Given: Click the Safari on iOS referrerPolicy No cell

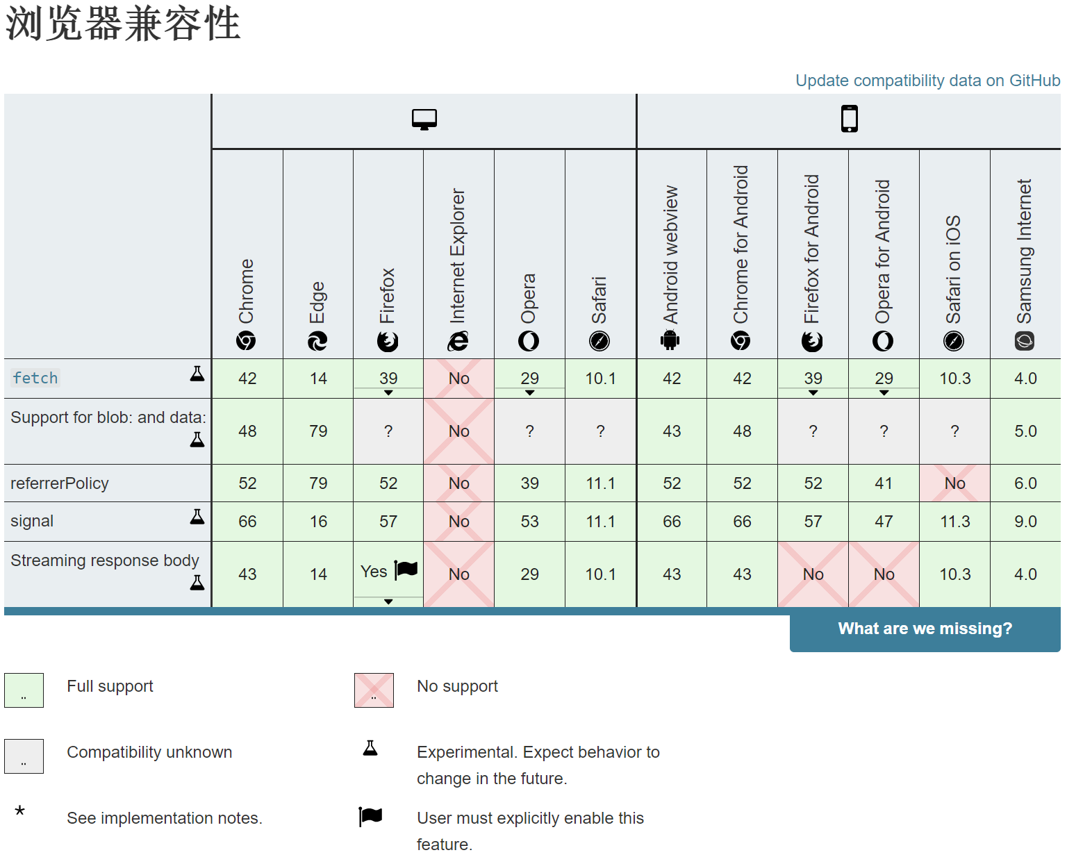Looking at the screenshot, I should (x=954, y=483).
